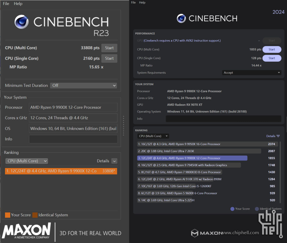
Task: Click the Maxon hexagon logo in Cinebench 2024
Action: (194, 233)
